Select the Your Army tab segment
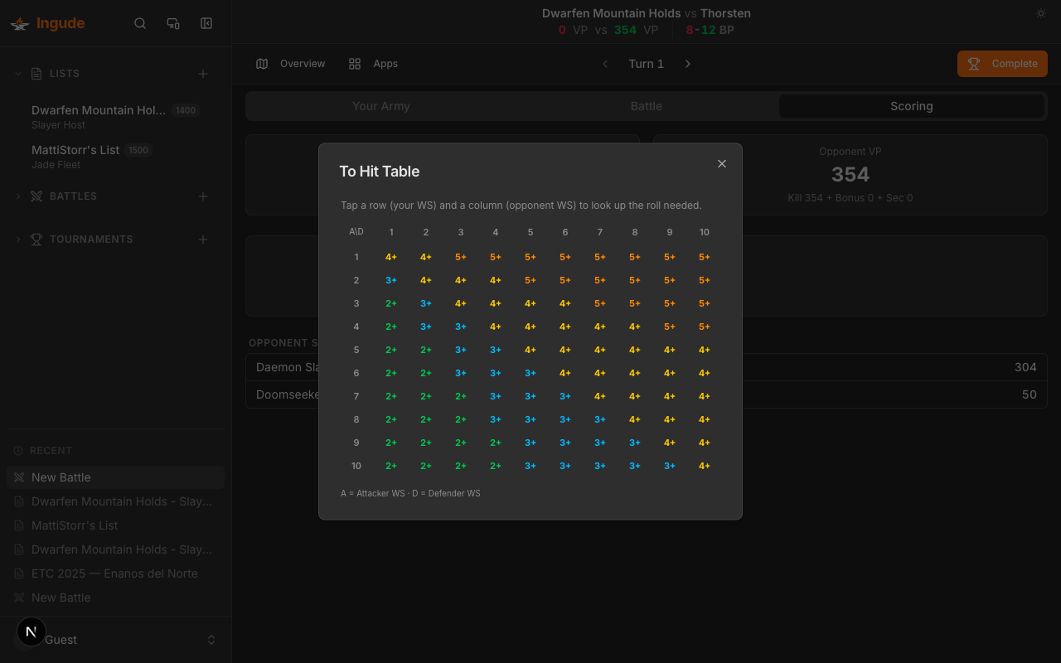The width and height of the screenshot is (1061, 663). pos(381,106)
